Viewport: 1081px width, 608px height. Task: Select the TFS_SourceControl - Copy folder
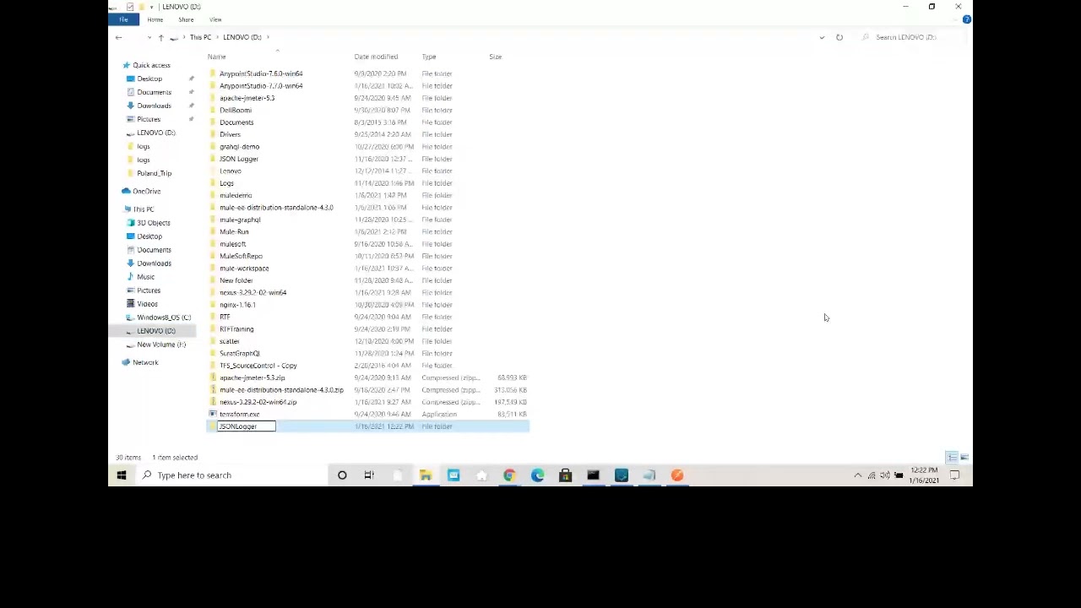pyautogui.click(x=258, y=366)
